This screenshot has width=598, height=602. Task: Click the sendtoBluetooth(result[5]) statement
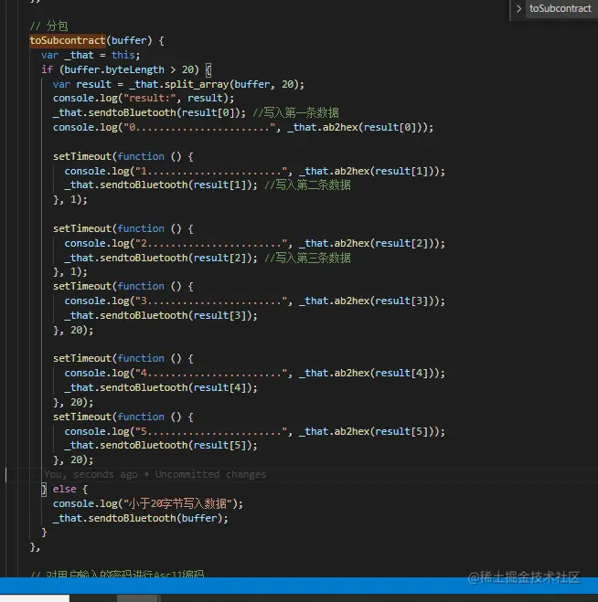[161, 446]
